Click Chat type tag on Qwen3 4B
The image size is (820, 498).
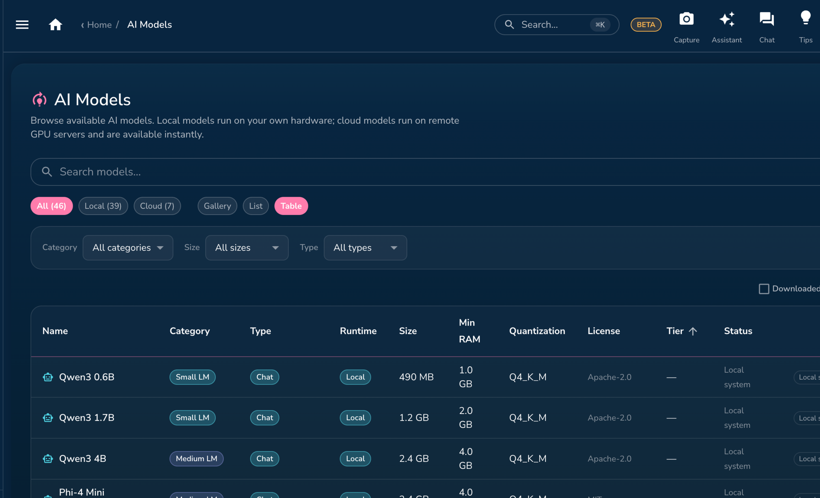pos(265,459)
